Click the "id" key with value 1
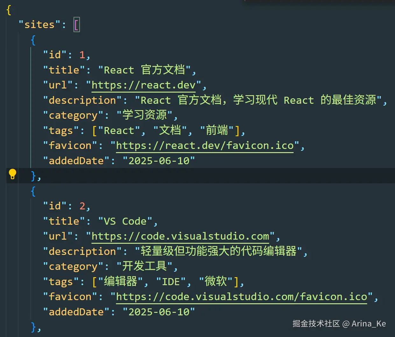The height and width of the screenshot is (337, 395). click(x=55, y=55)
